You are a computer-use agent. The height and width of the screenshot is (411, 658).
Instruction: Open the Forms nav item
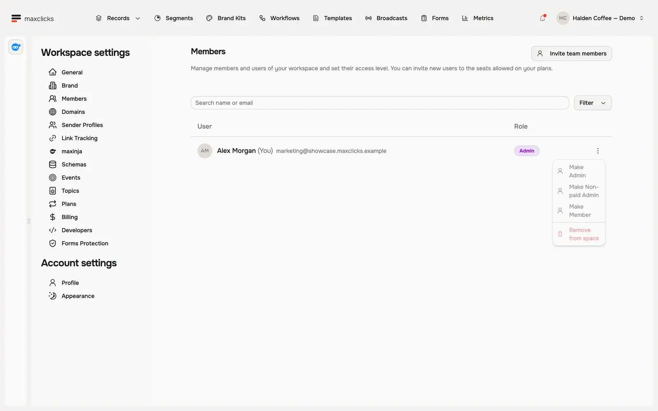[x=435, y=18]
